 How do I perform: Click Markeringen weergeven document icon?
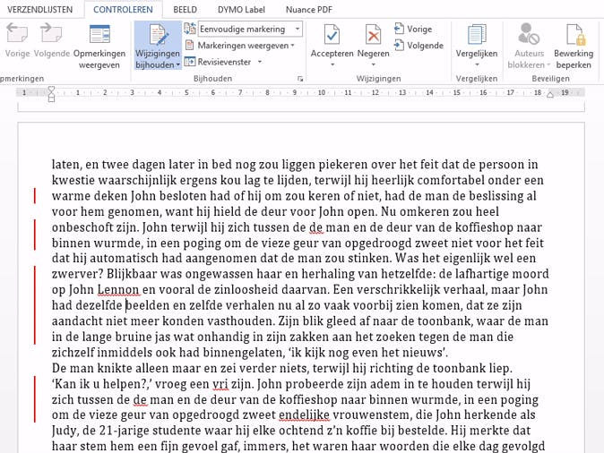(189, 46)
